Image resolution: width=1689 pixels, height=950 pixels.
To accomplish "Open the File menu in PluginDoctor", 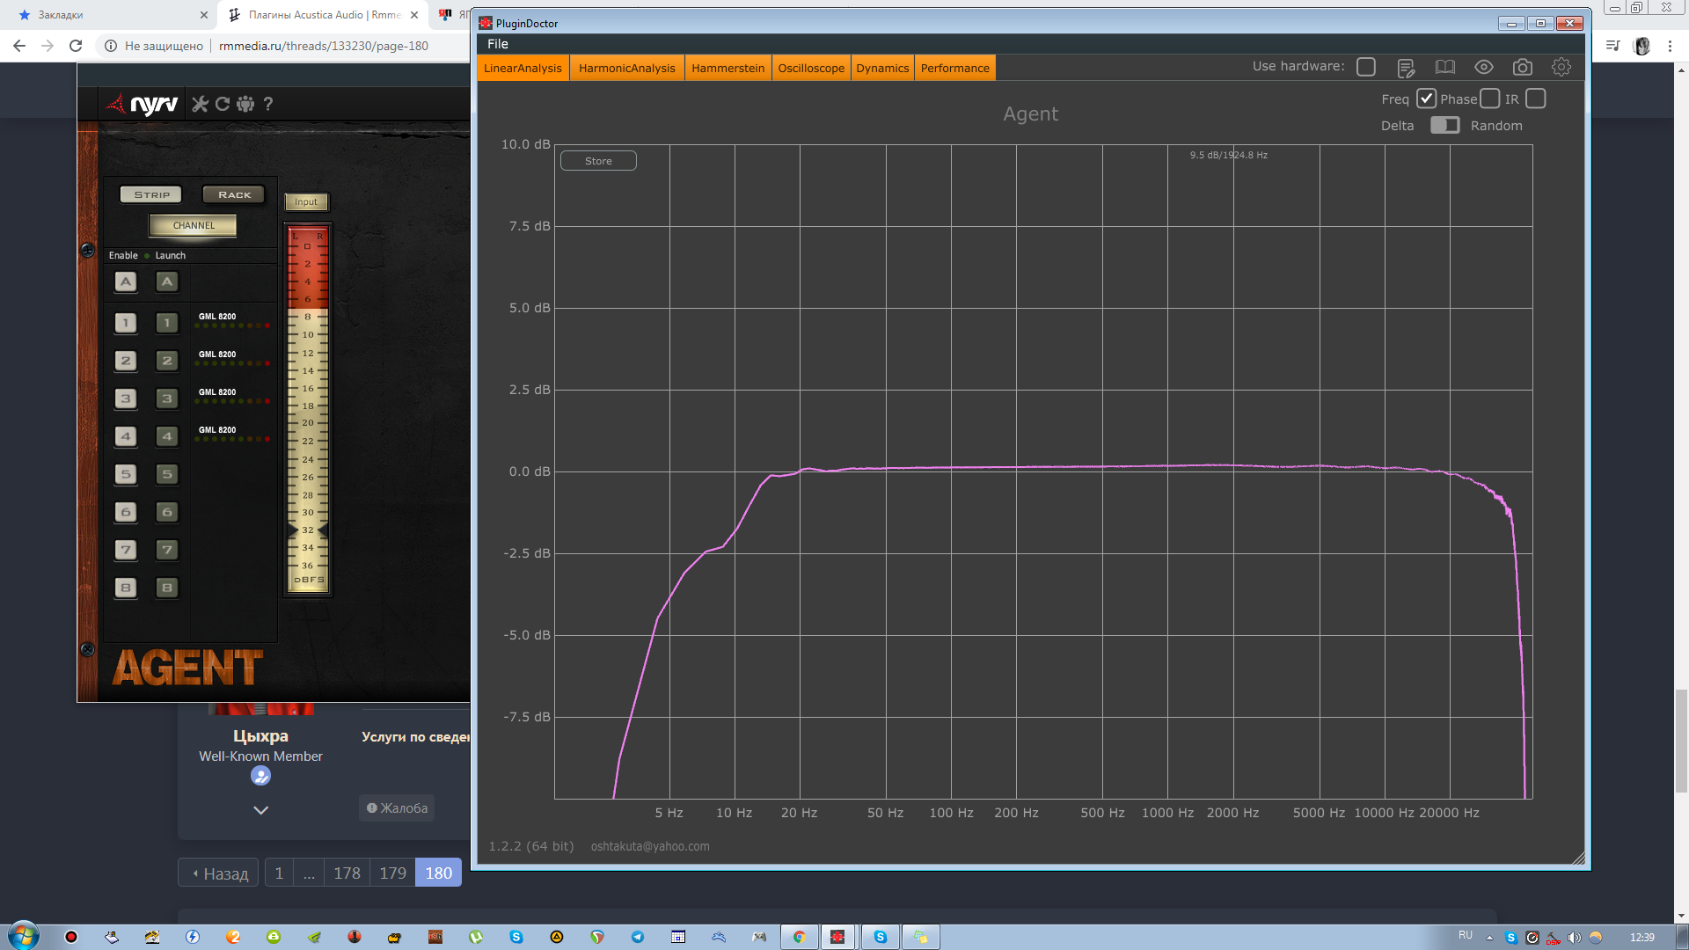I will [x=498, y=44].
